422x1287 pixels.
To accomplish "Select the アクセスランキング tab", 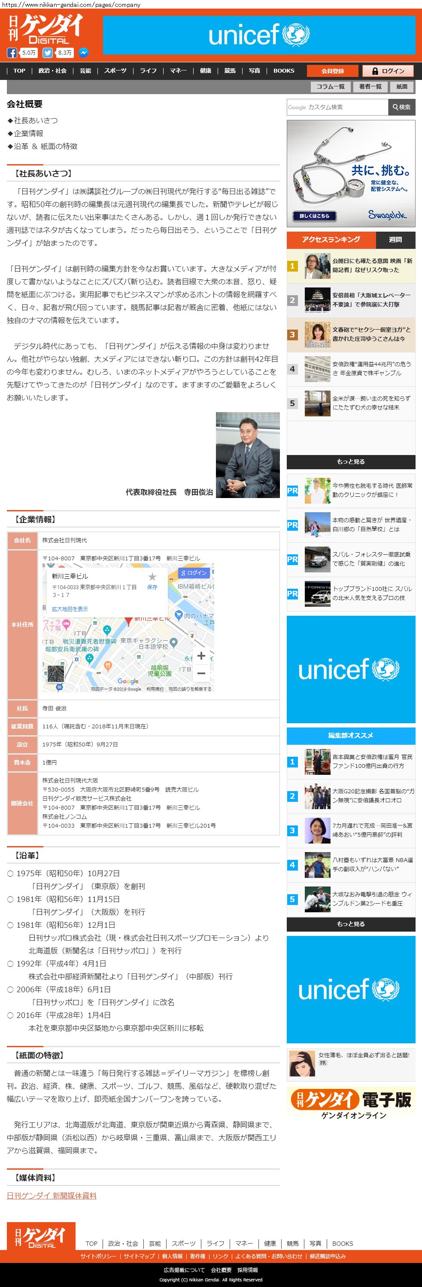I will click(331, 240).
